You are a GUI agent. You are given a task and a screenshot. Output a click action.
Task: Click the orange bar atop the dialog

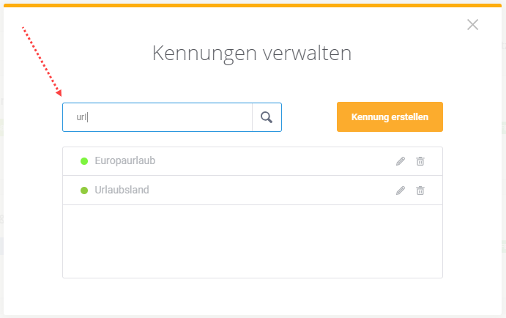(253, 5)
